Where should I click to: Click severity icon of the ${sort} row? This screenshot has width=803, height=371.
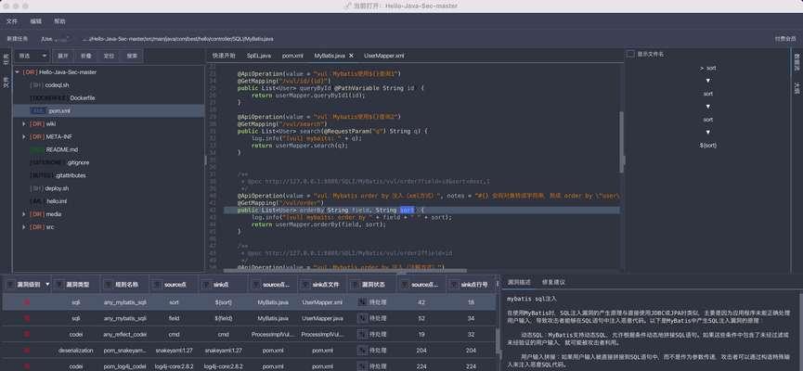pyautogui.click(x=27, y=302)
